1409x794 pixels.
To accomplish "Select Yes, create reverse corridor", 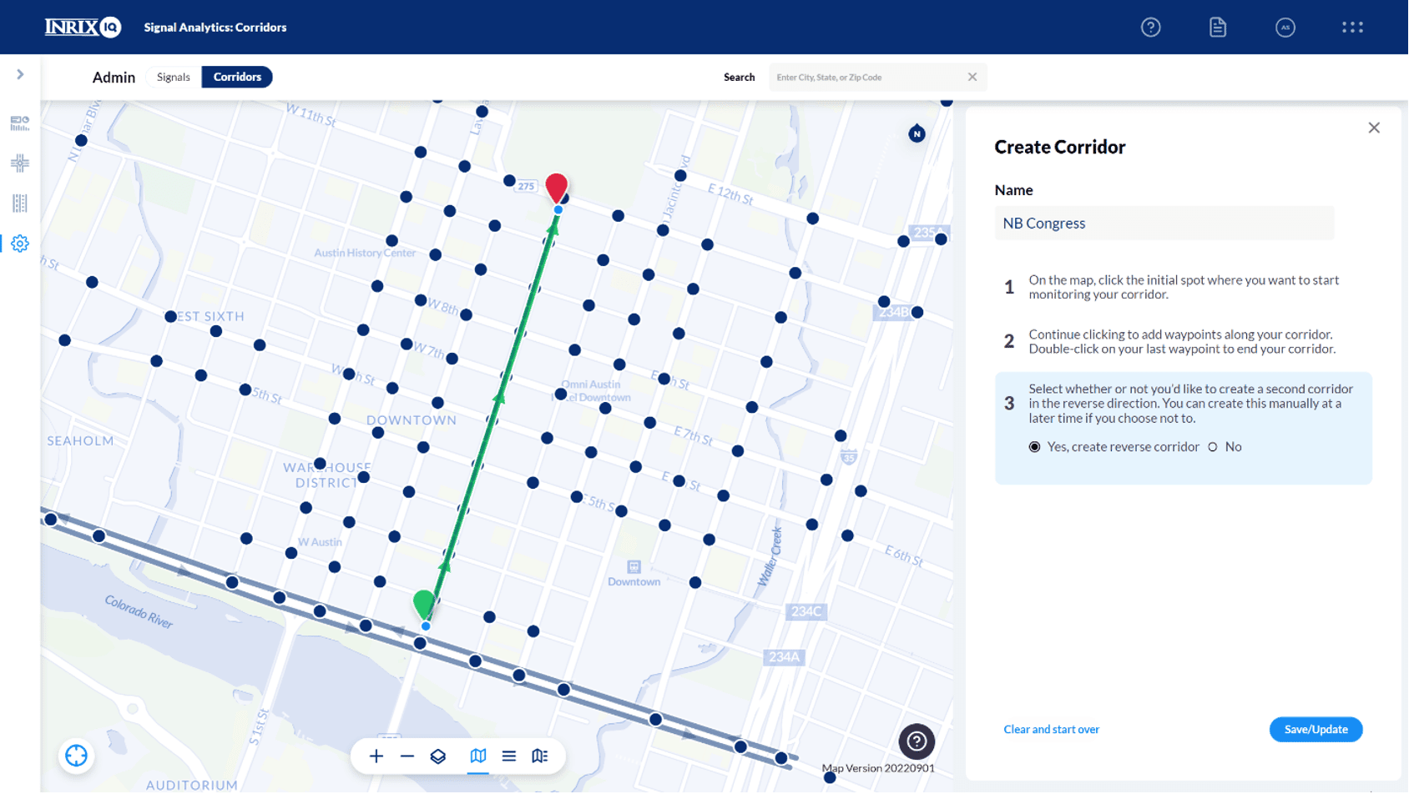I will pyautogui.click(x=1034, y=447).
